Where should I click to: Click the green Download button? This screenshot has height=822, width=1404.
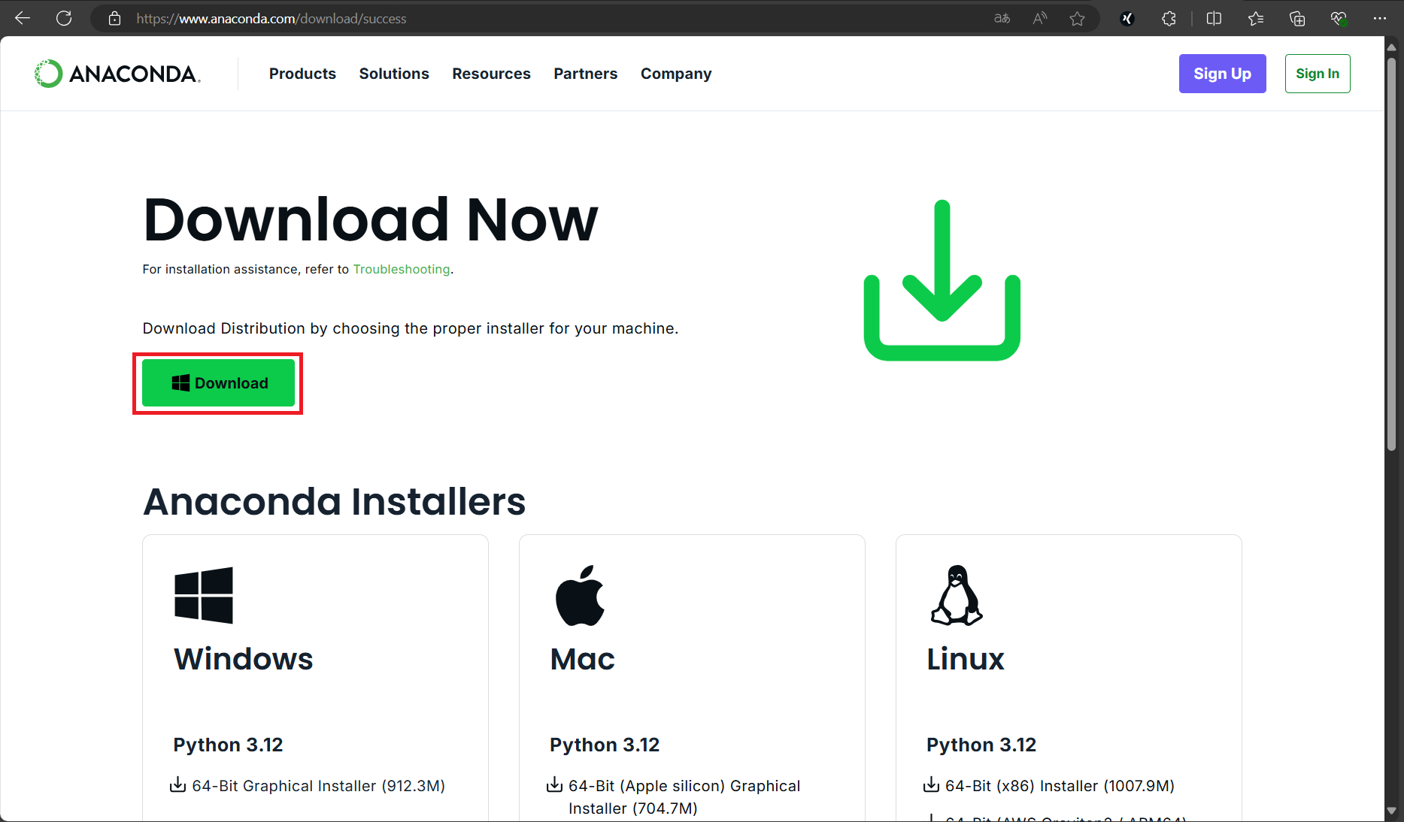[218, 383]
